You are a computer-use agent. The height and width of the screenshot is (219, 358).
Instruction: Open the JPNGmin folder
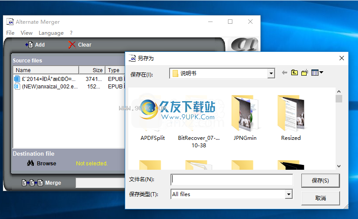coord(245,118)
